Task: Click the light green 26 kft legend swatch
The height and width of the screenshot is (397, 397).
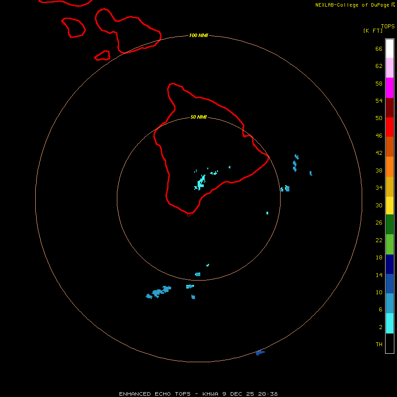Action: point(390,244)
